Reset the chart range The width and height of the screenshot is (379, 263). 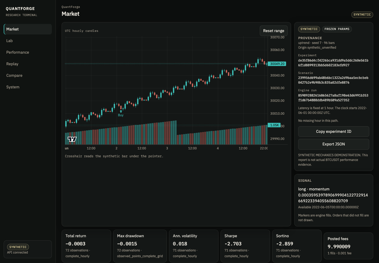point(273,31)
